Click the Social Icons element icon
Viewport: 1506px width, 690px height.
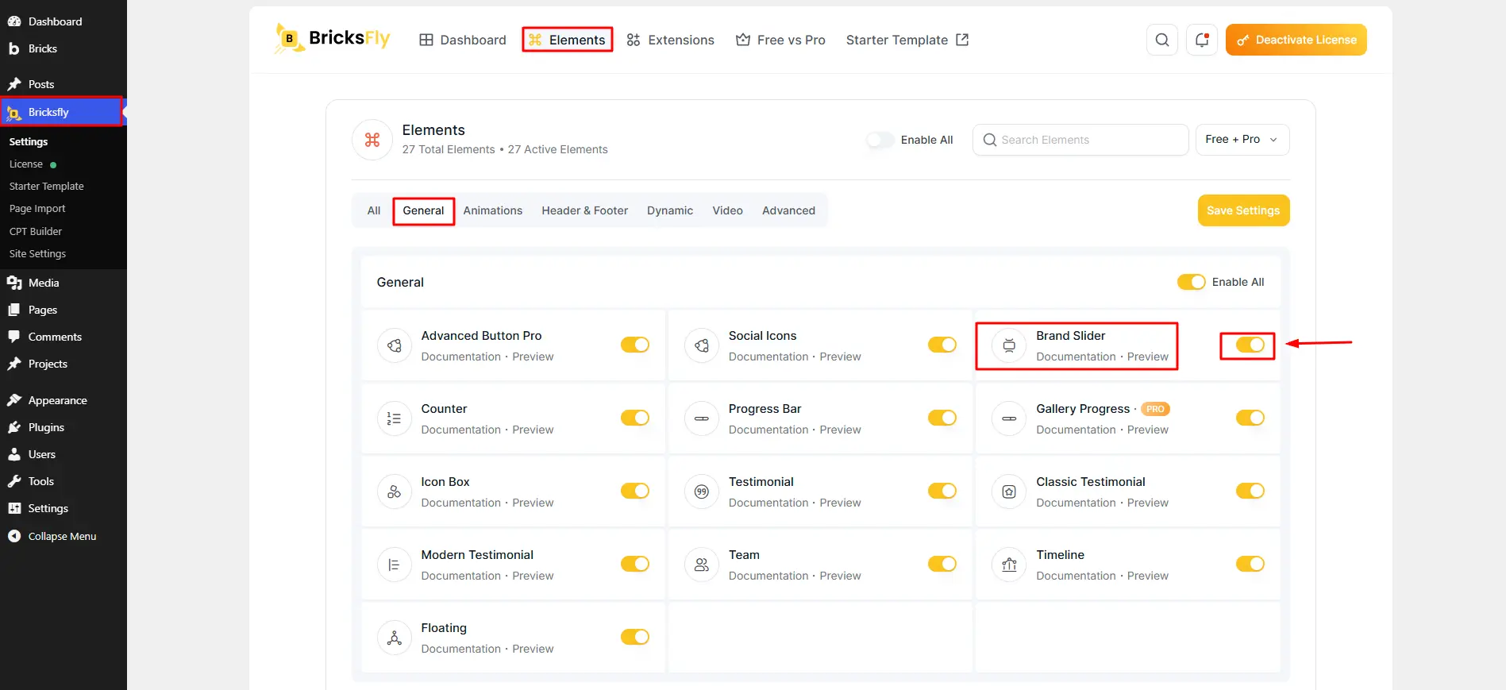701,345
